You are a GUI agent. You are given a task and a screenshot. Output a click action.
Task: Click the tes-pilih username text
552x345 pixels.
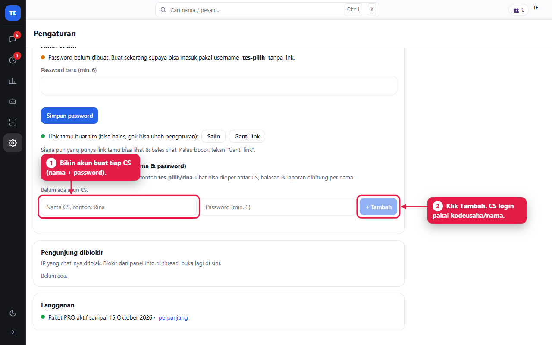click(x=254, y=57)
